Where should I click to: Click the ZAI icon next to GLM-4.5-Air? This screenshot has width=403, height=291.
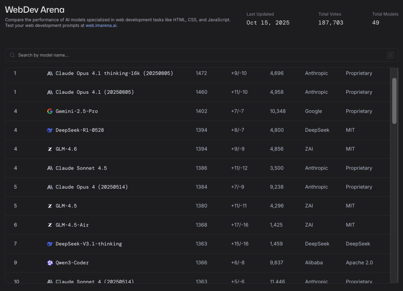[x=50, y=225]
